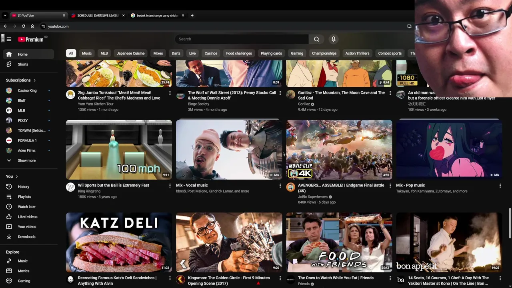512x288 pixels.
Task: Open options menu for Mix - Vocal music
Action: [280, 186]
